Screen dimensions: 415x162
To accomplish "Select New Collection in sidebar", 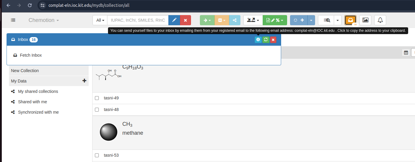I will (x=49, y=71).
